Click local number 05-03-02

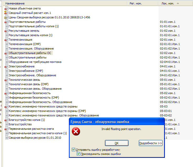(166, 115)
